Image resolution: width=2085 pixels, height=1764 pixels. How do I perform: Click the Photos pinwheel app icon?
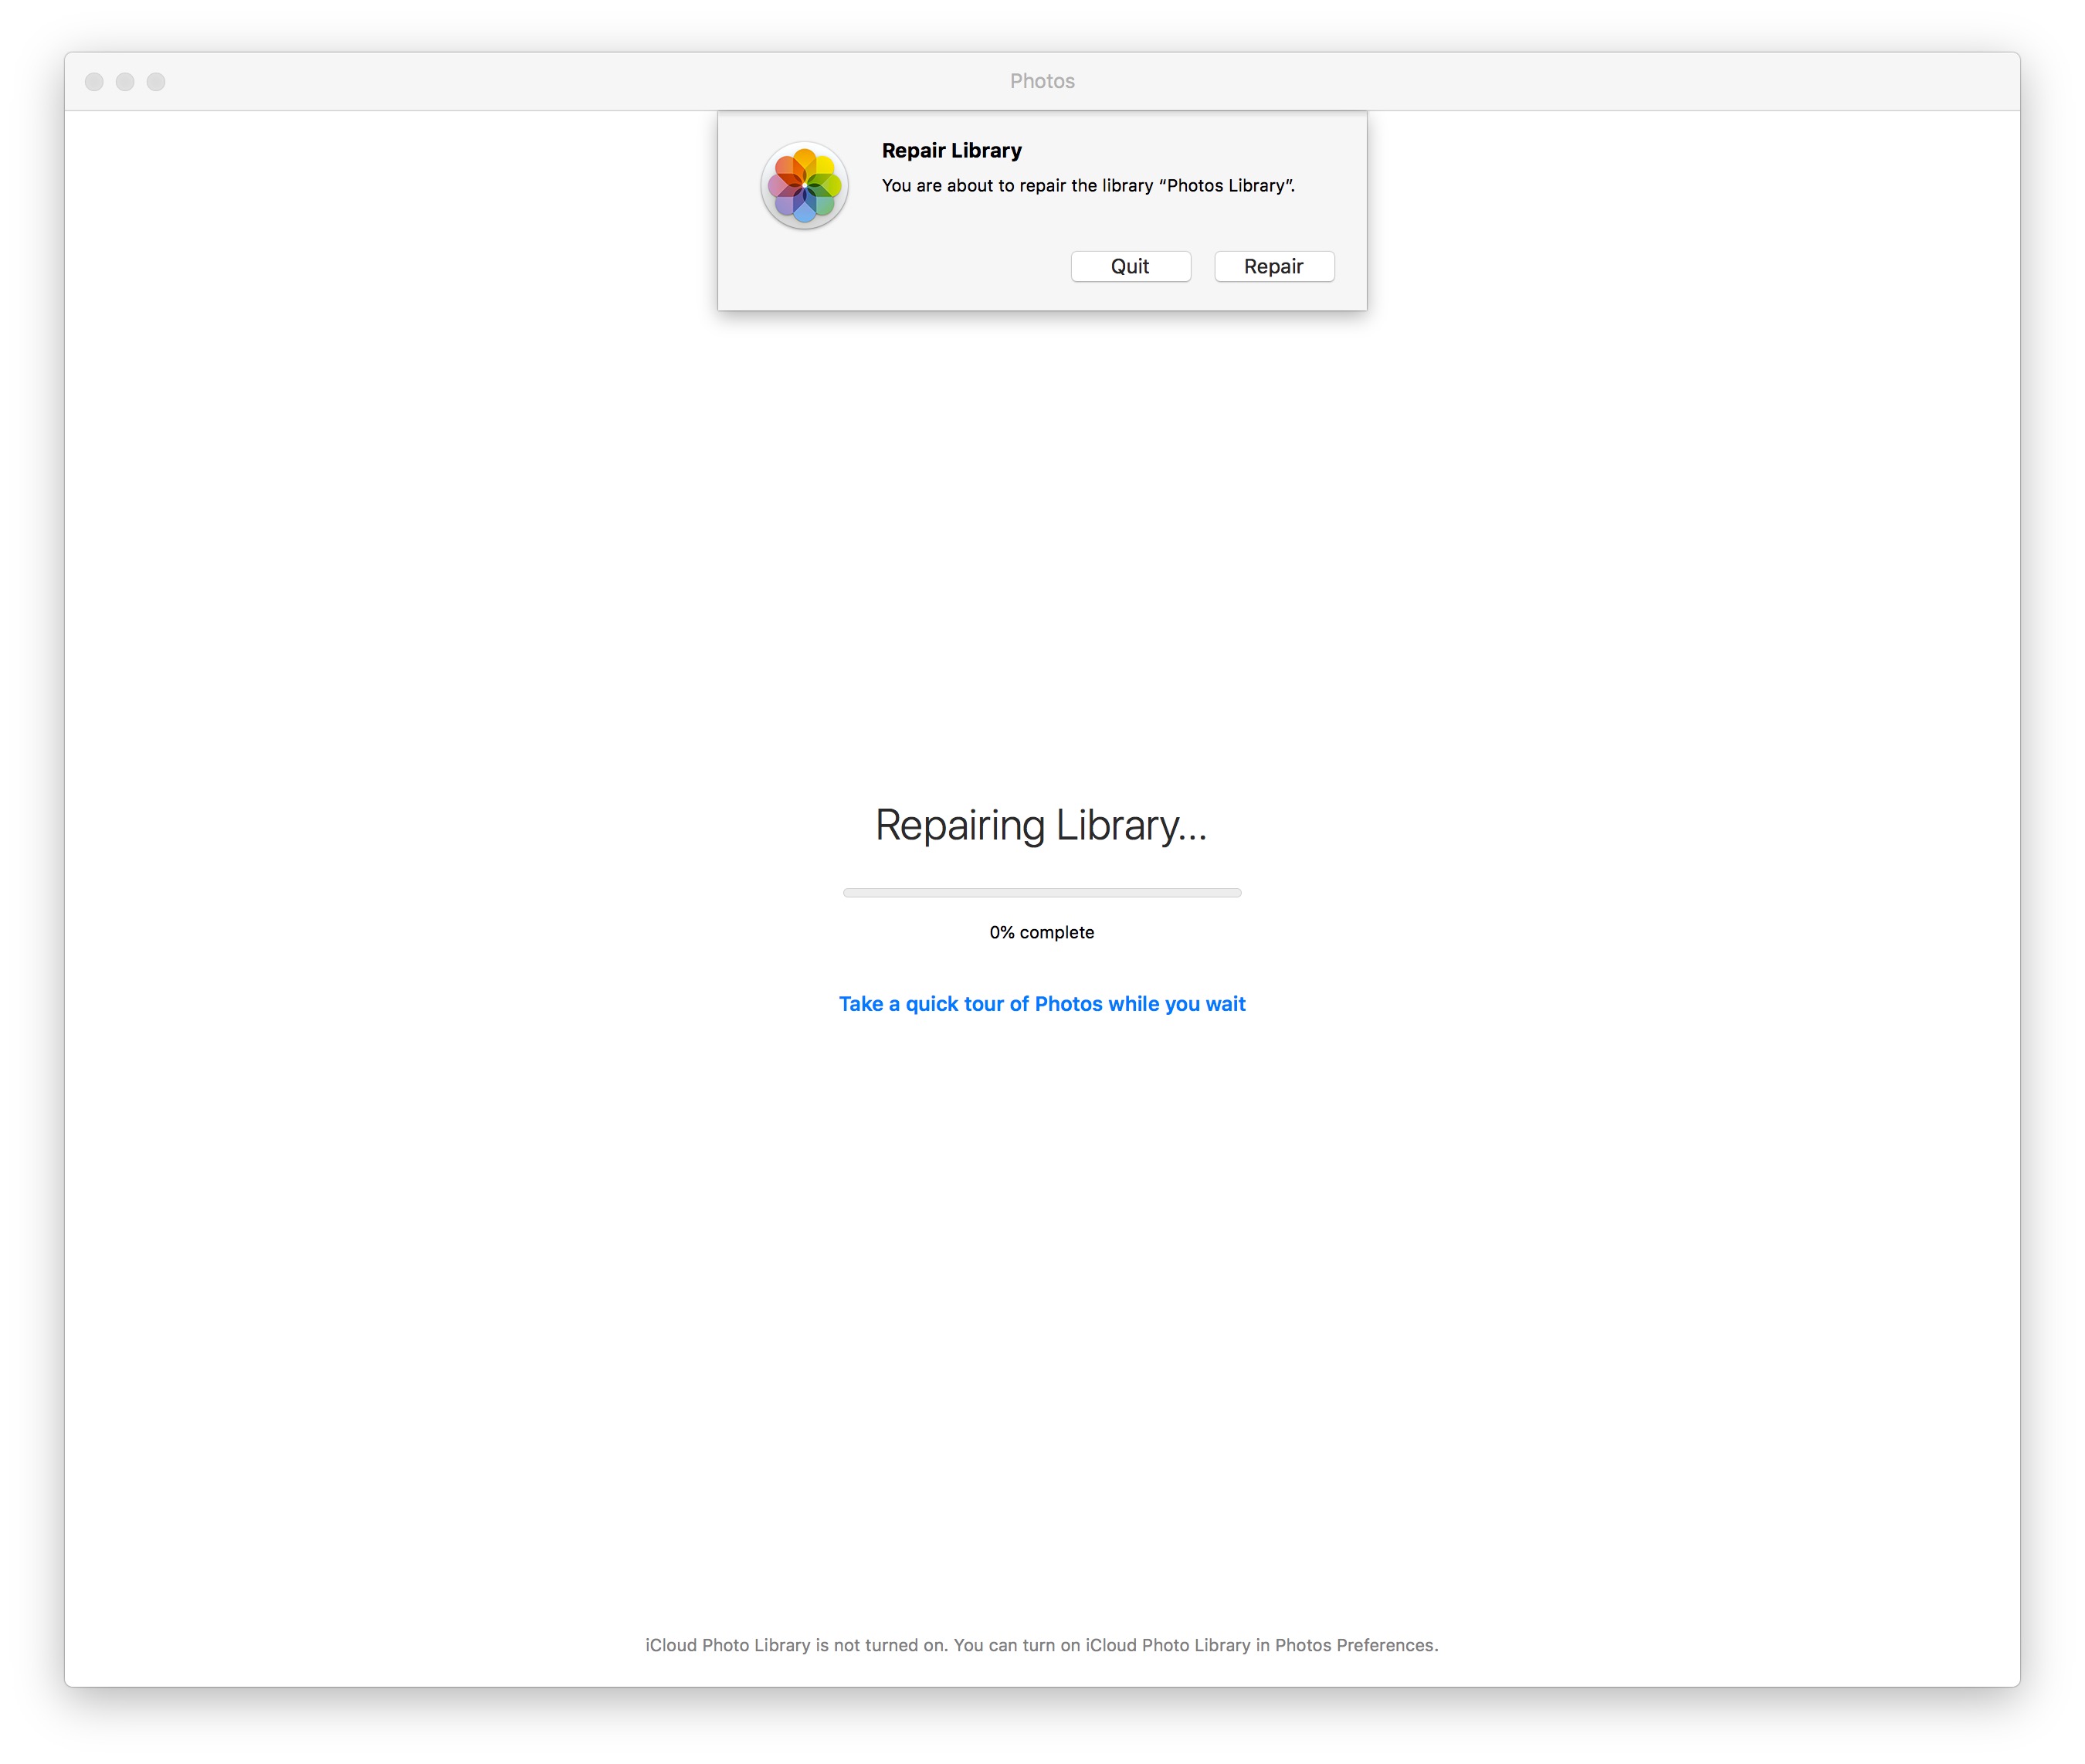(x=804, y=186)
